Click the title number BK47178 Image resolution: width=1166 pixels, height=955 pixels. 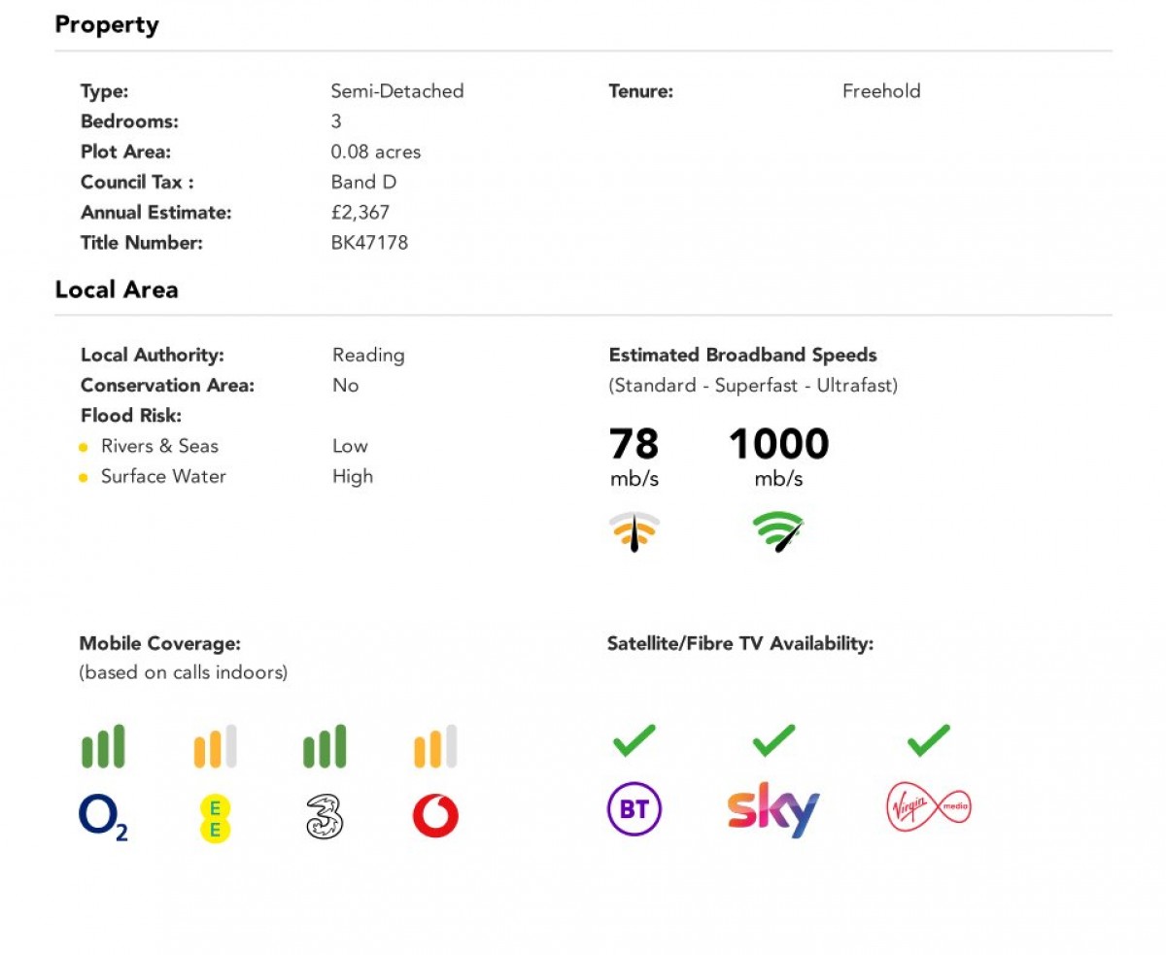(369, 243)
